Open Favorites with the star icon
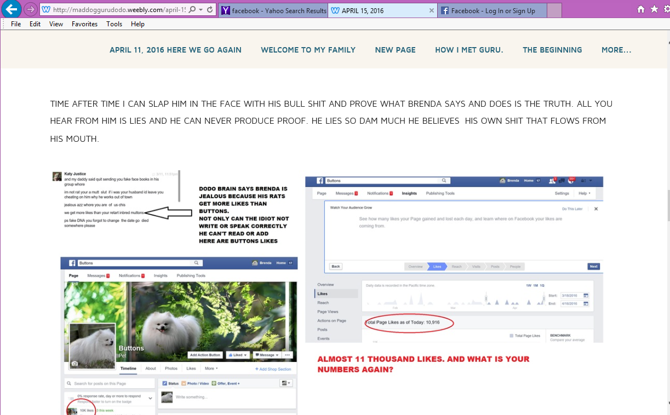This screenshot has height=415, width=670. (654, 10)
